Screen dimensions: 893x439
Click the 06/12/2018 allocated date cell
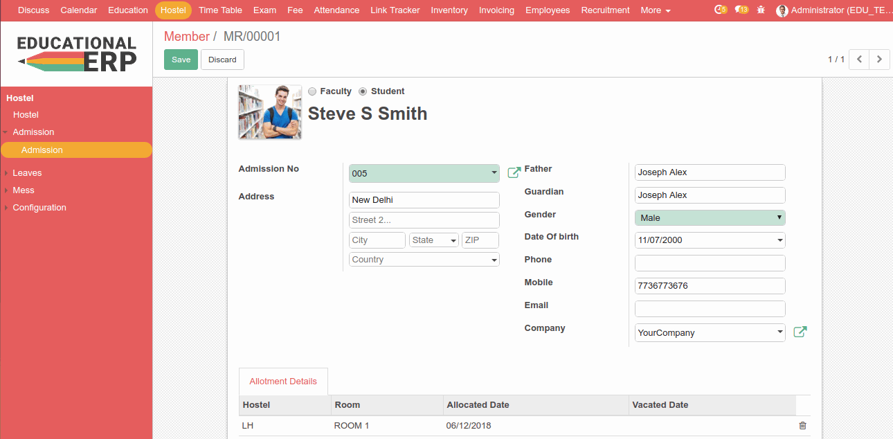(536, 426)
